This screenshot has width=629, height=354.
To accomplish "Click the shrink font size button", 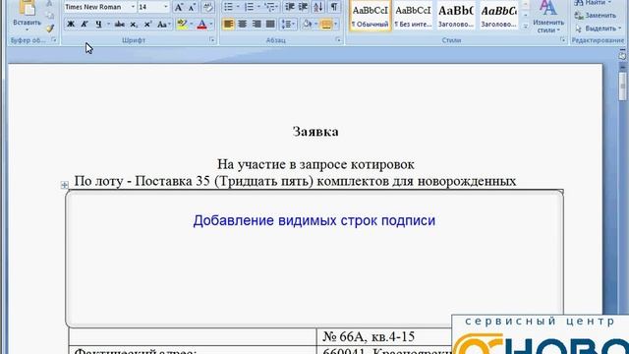I will (193, 7).
